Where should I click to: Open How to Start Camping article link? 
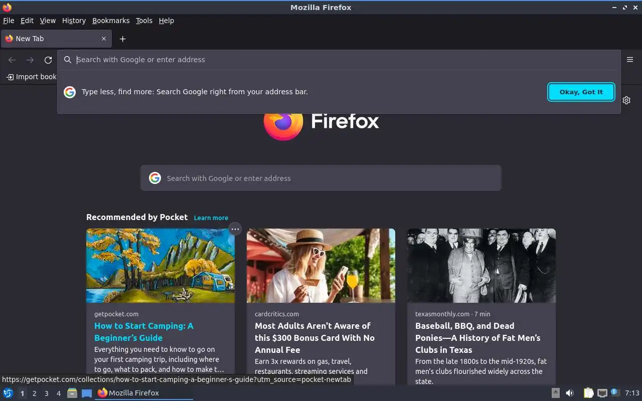click(144, 332)
